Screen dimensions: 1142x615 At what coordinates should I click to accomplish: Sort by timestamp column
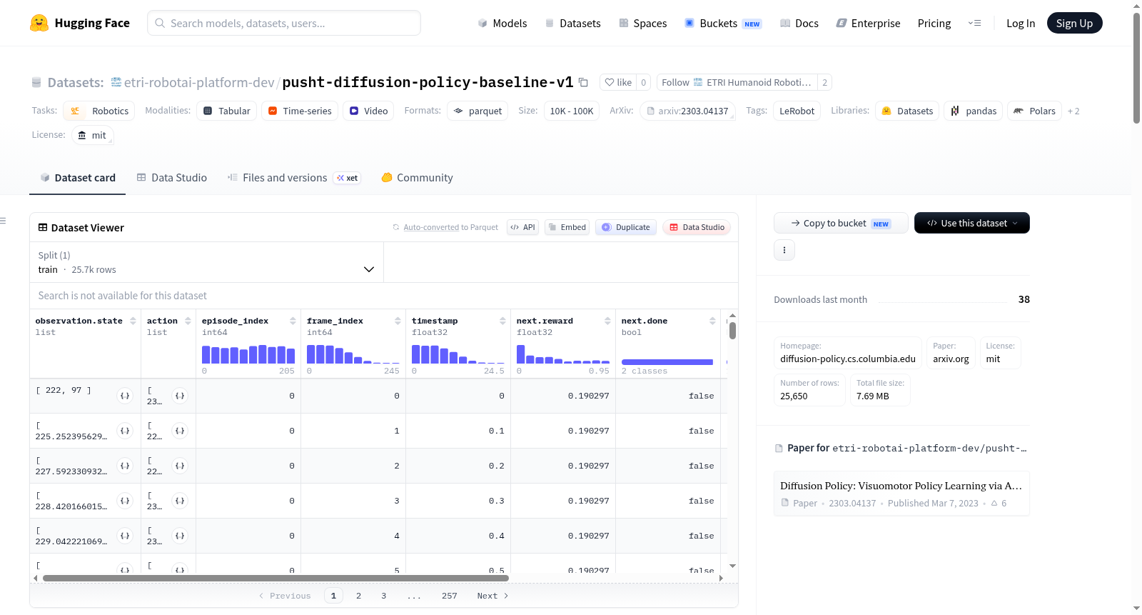click(502, 321)
